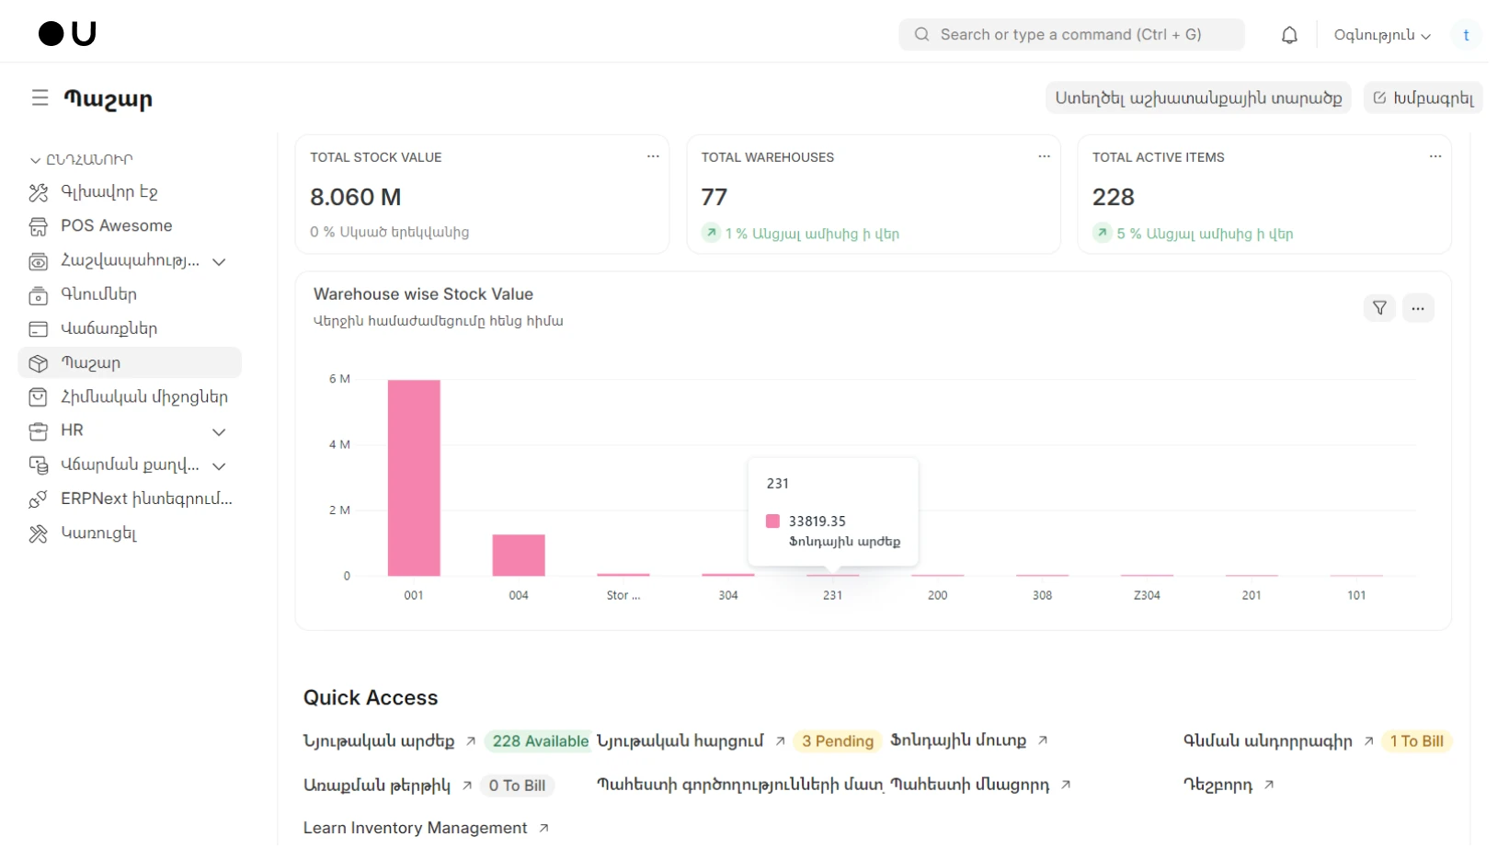Open filter on Warehouse wise Stock Value chart

click(x=1379, y=308)
